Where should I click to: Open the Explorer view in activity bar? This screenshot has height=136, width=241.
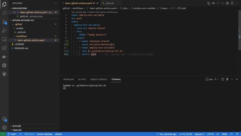[x=4, y=4]
